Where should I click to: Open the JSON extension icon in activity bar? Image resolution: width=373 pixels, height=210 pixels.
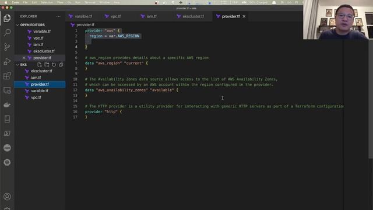7,148
